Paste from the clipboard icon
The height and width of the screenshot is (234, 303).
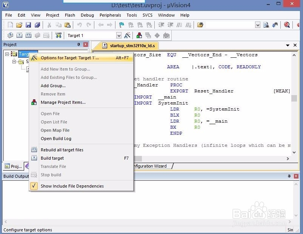[67, 25]
